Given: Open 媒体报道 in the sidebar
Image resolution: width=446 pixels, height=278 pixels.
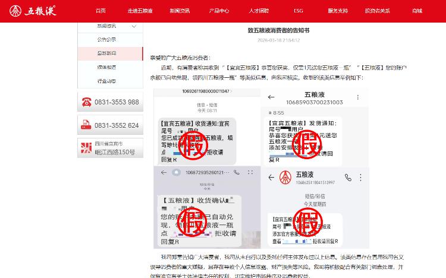Looking at the screenshot, I should 106,67.
